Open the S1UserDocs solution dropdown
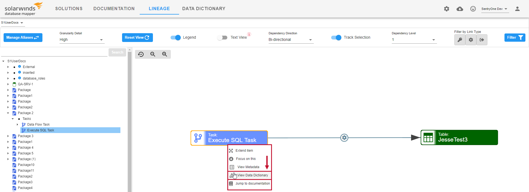 pos(12,23)
